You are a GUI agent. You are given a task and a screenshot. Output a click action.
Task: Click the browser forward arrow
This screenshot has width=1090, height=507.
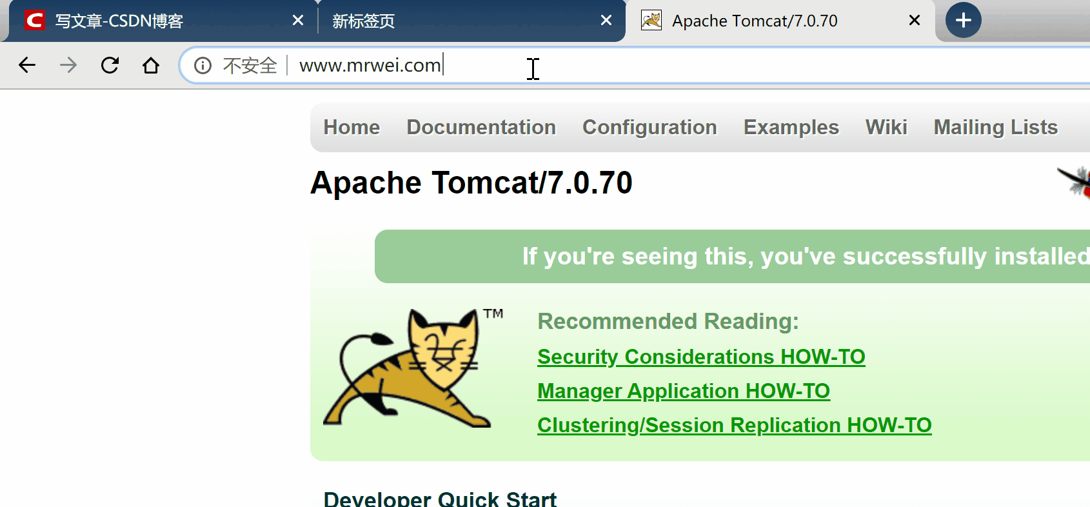pyautogui.click(x=68, y=65)
